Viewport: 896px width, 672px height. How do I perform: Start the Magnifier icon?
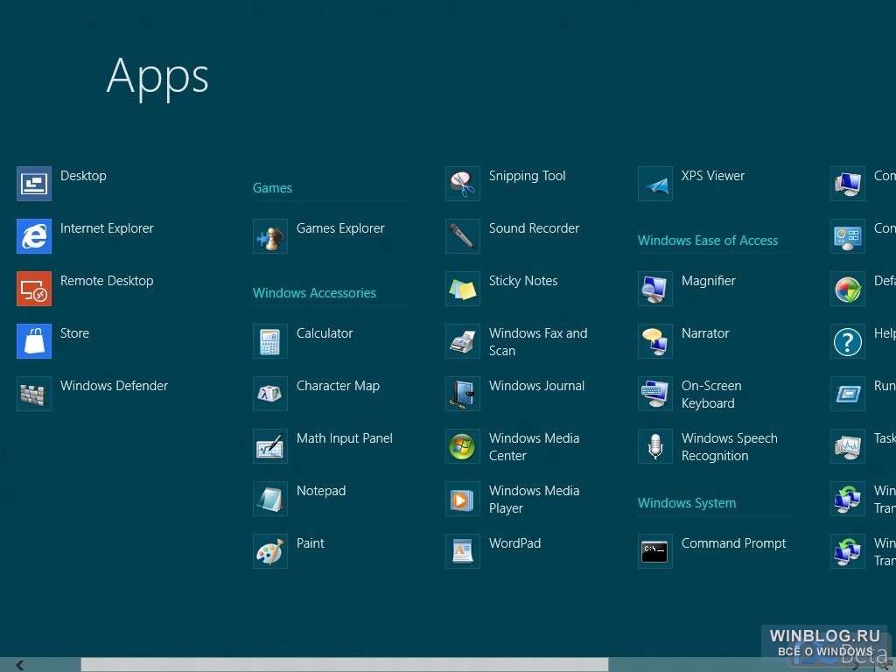(655, 289)
